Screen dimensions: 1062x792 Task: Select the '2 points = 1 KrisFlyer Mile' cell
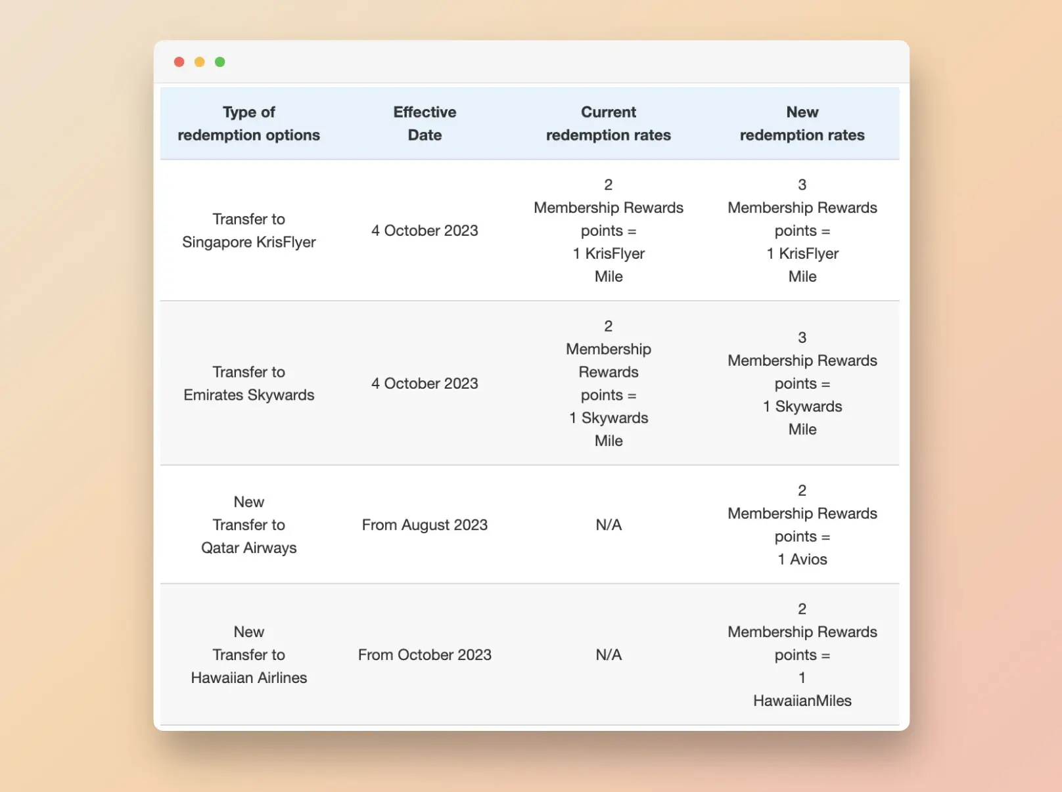pos(609,231)
